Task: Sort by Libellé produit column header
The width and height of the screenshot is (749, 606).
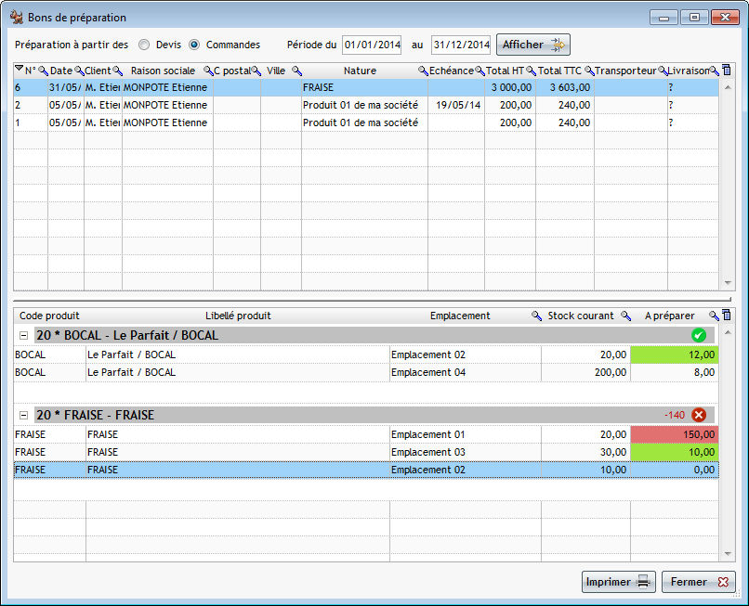Action: point(238,316)
